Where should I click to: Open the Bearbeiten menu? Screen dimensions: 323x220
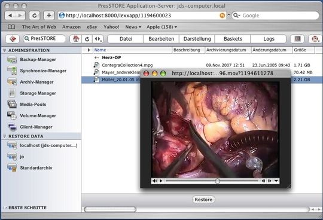tap(161, 39)
